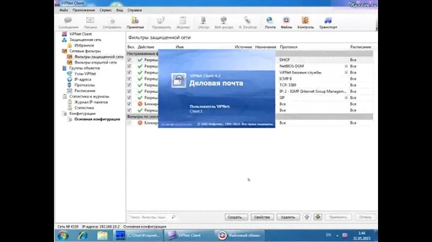432x242 pixels.
Task: Click the move filter down arrow
Action: pyautogui.click(x=318, y=217)
